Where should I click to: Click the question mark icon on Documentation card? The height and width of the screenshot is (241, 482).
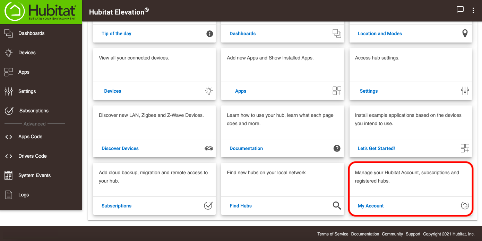[337, 148]
